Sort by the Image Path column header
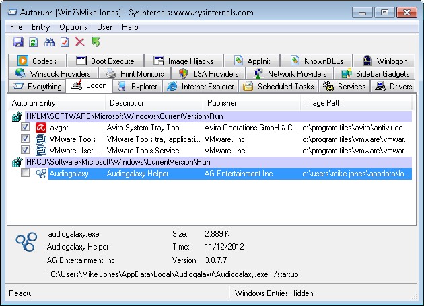Image resolution: width=424 pixels, height=306 pixels. (x=356, y=103)
